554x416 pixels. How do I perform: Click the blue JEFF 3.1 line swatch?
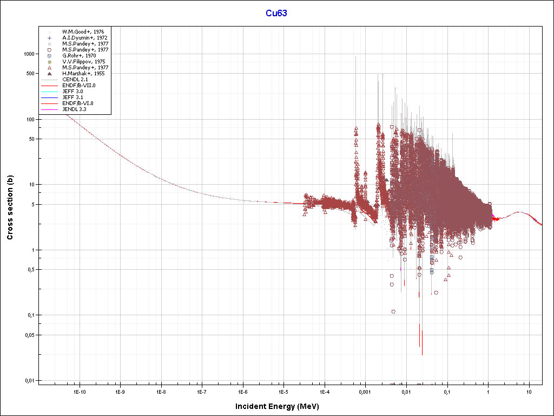(x=49, y=97)
